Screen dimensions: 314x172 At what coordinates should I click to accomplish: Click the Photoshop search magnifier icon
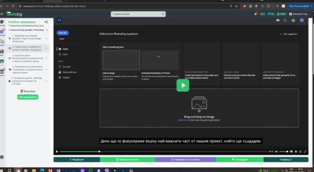tap(285, 20)
